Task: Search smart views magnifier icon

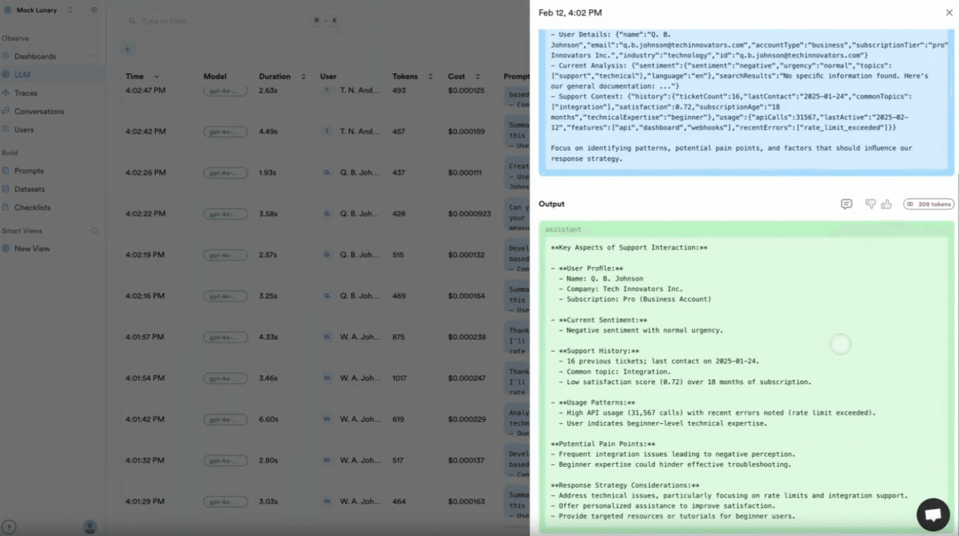Action: pos(95,231)
